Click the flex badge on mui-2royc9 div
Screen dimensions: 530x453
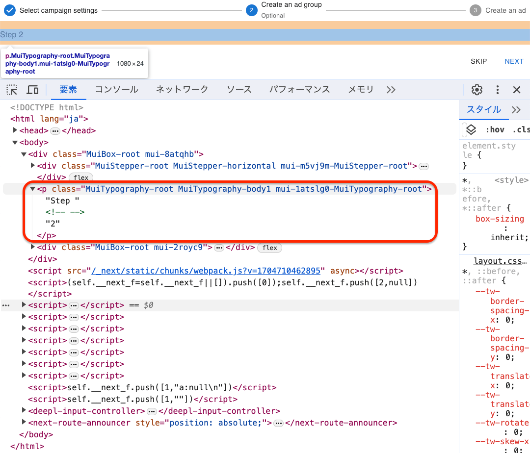(270, 248)
